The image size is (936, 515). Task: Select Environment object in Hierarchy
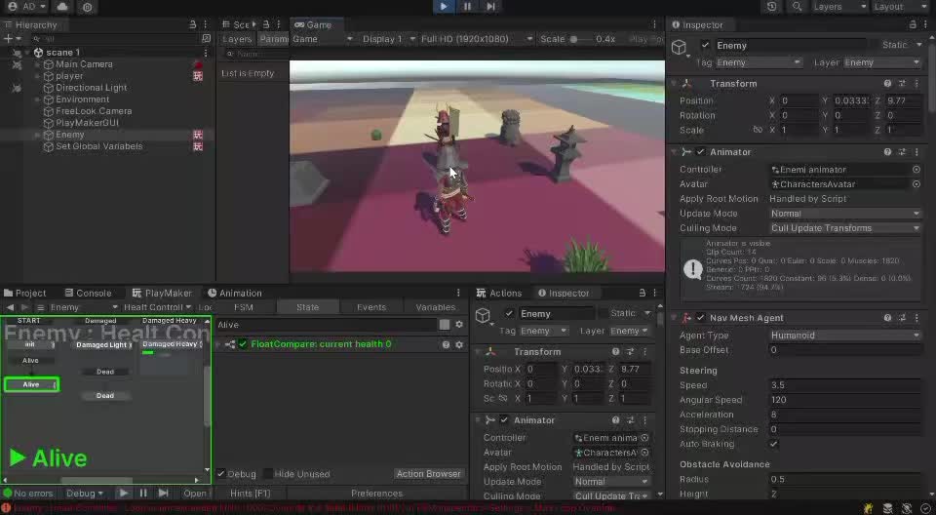82,99
